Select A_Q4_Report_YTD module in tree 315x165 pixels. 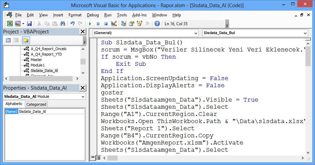(46, 54)
